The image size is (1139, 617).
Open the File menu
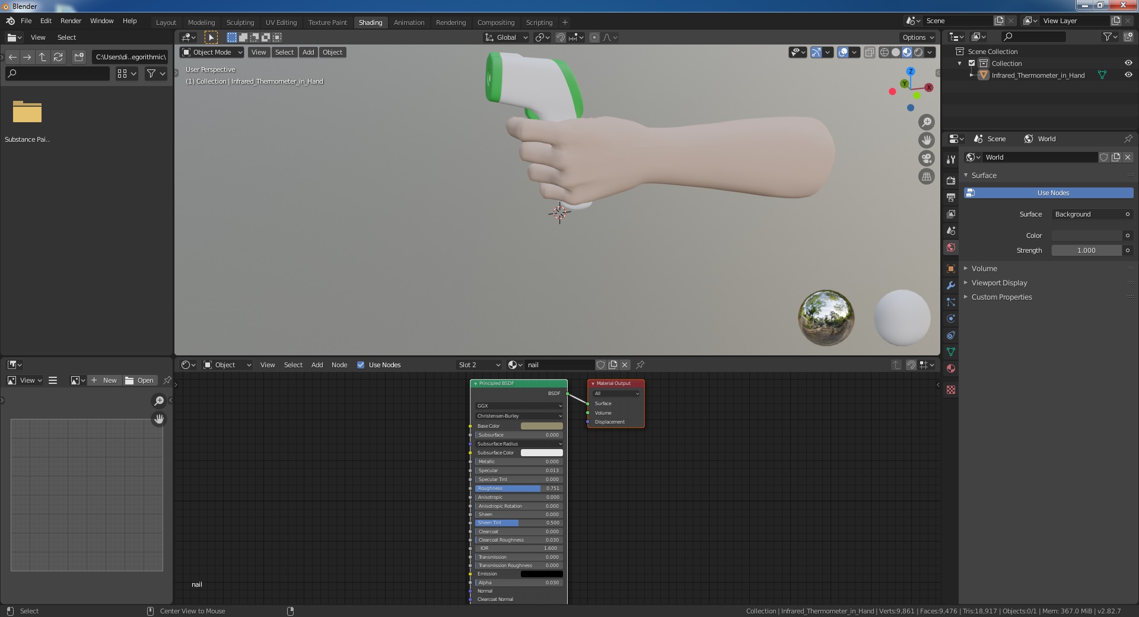[26, 21]
